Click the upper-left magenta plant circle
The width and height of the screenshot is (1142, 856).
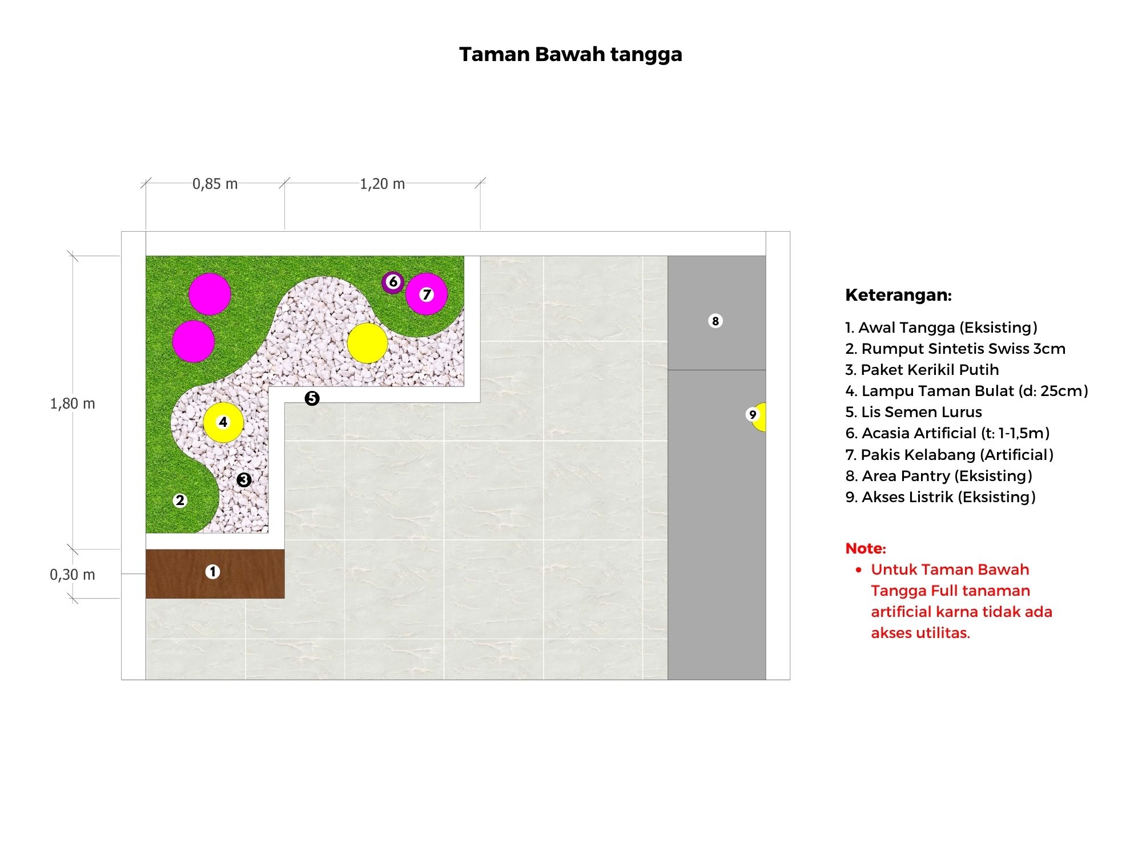point(210,294)
